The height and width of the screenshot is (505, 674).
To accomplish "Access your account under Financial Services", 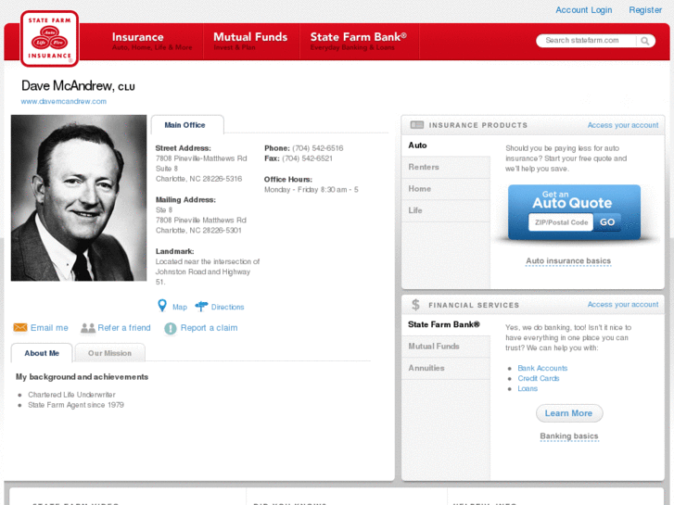I will [623, 304].
